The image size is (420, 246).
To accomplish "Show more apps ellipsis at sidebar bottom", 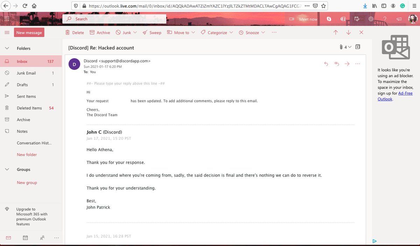I will [x=57, y=238].
